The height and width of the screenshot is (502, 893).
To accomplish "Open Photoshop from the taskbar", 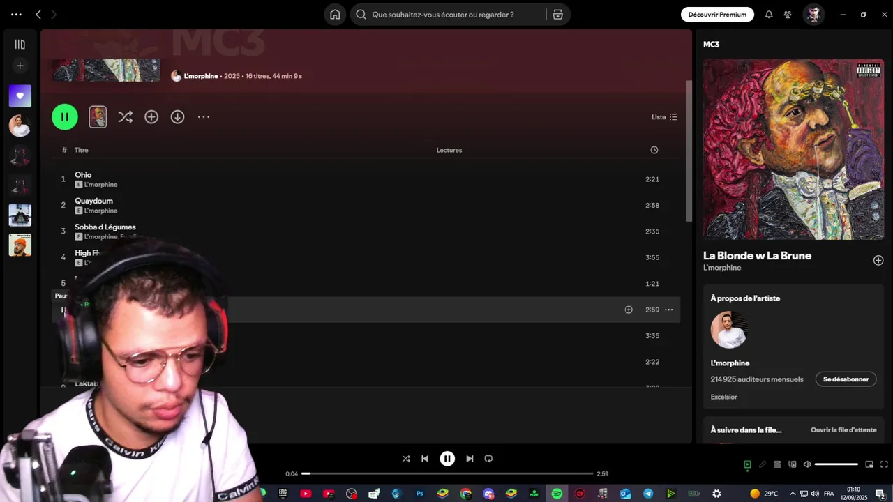I will 420,494.
